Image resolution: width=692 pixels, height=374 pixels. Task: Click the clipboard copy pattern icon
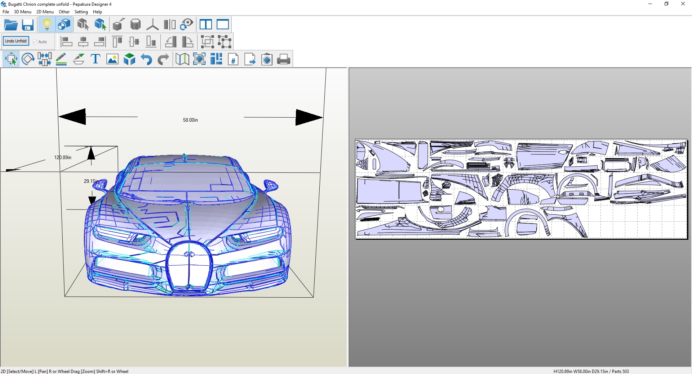[x=267, y=59]
